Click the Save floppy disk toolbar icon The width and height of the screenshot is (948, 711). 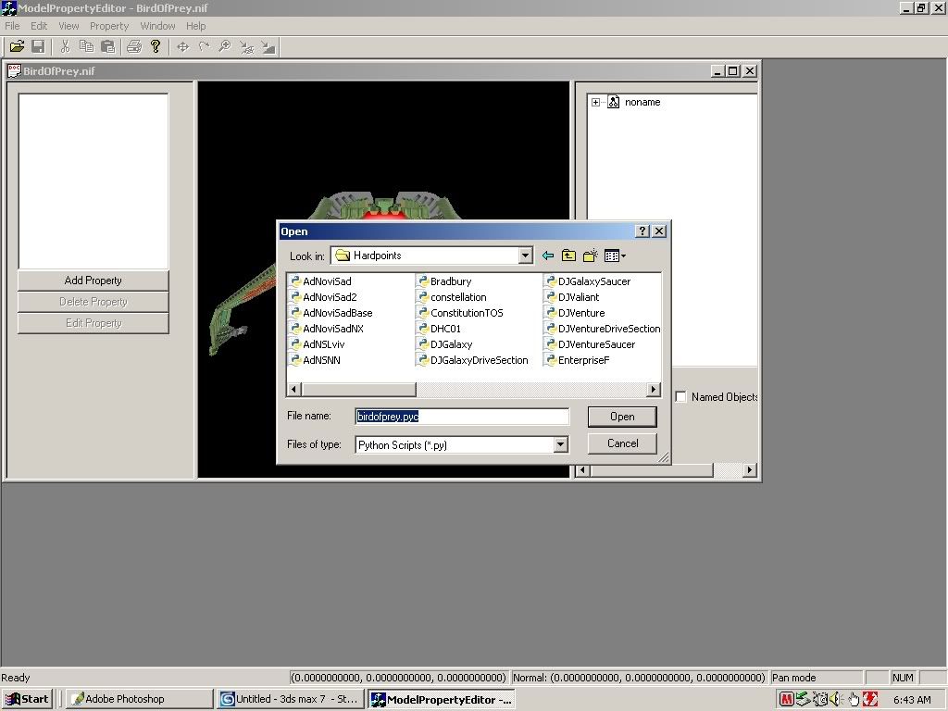click(x=38, y=46)
